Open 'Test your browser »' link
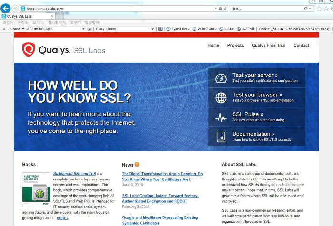The height and width of the screenshot is (226, 333). [x=257, y=95]
